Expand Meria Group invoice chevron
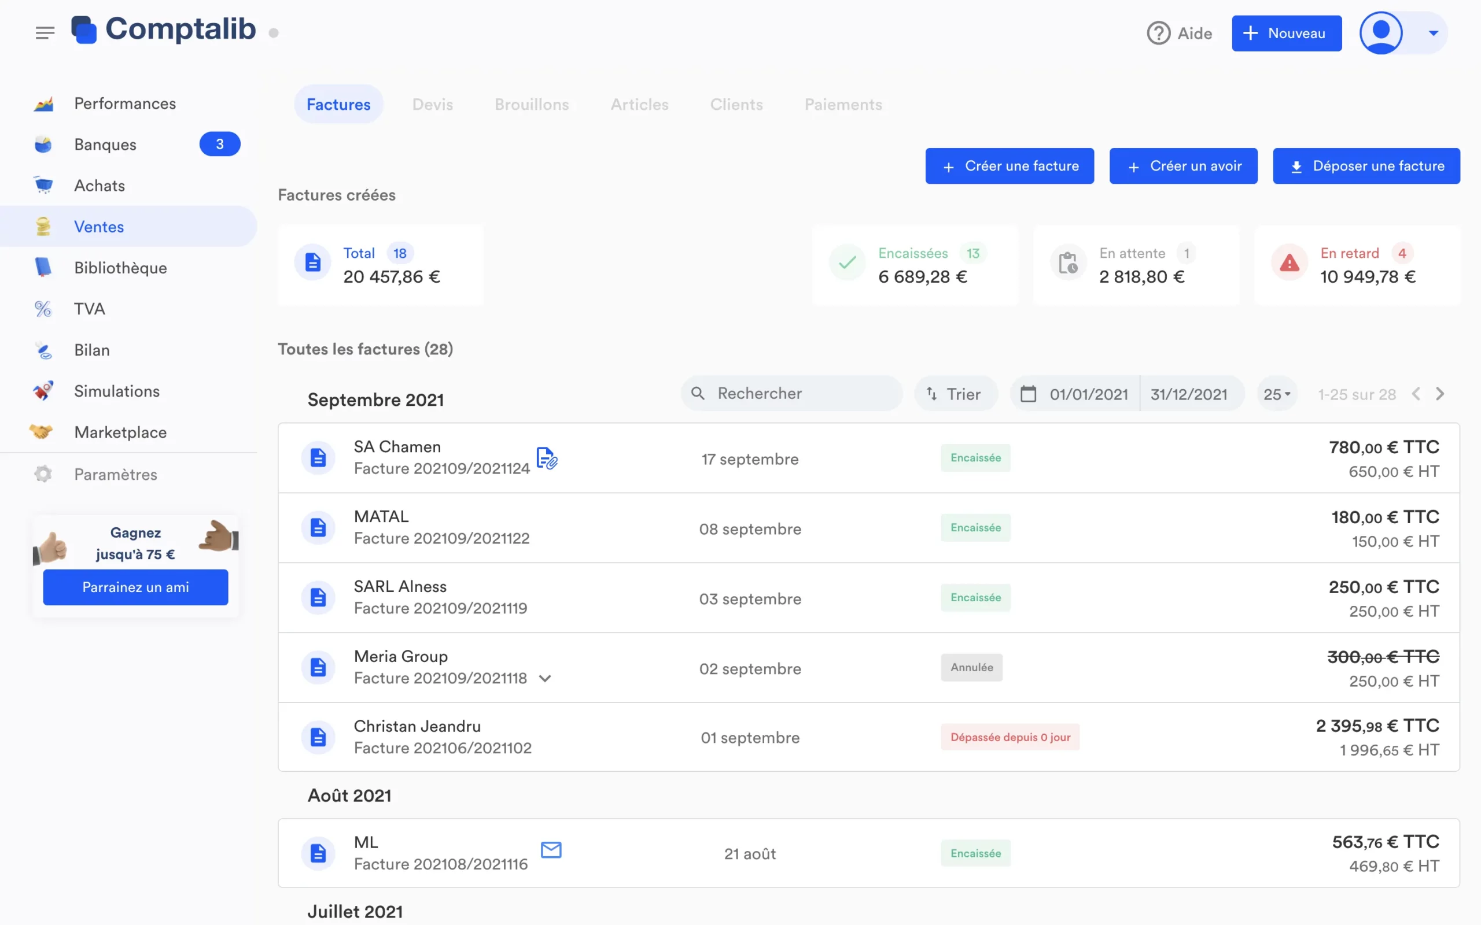Image resolution: width=1481 pixels, height=925 pixels. (546, 679)
